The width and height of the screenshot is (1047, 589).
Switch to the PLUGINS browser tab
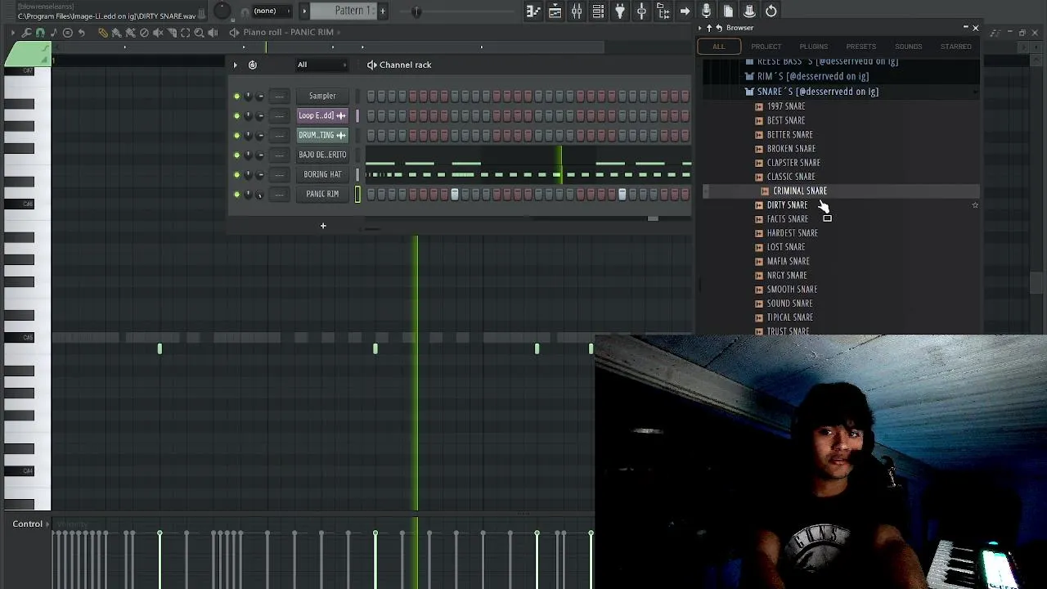point(814,47)
